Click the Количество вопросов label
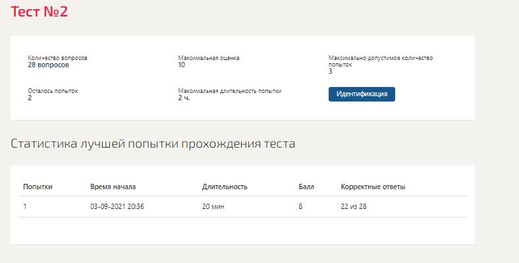519x263 pixels. 57,57
